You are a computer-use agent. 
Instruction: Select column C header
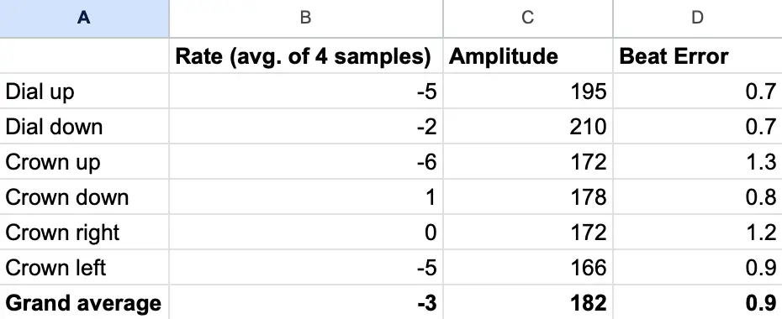(528, 18)
